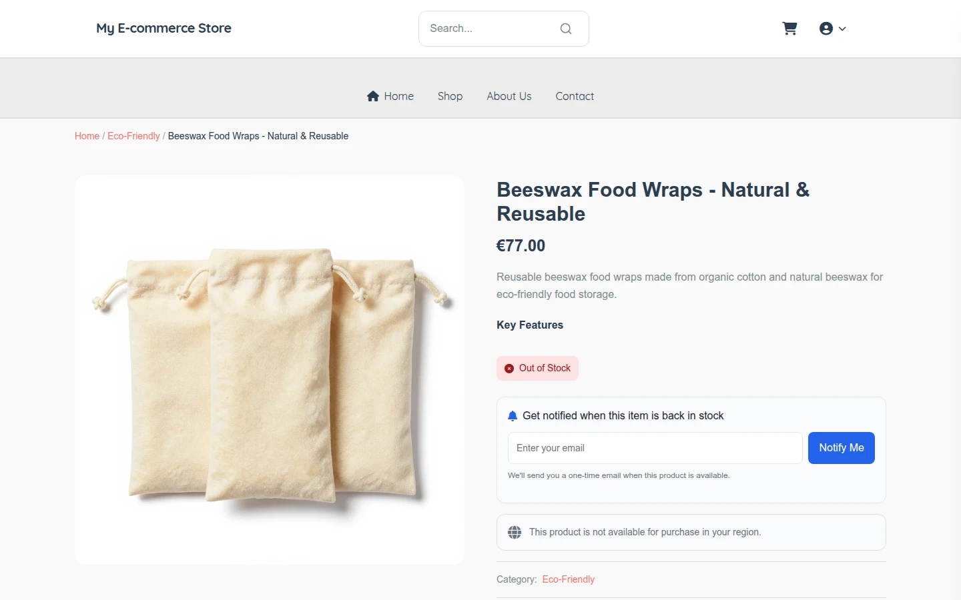Viewport: 961px width, 600px height.
Task: Click the globe region icon
Action: [515, 532]
